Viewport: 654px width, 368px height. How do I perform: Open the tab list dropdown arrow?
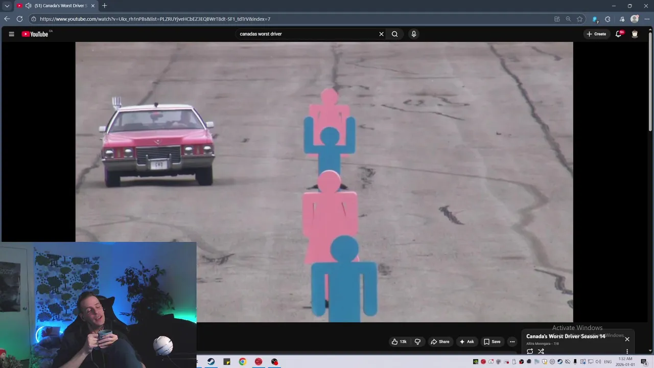tap(7, 6)
